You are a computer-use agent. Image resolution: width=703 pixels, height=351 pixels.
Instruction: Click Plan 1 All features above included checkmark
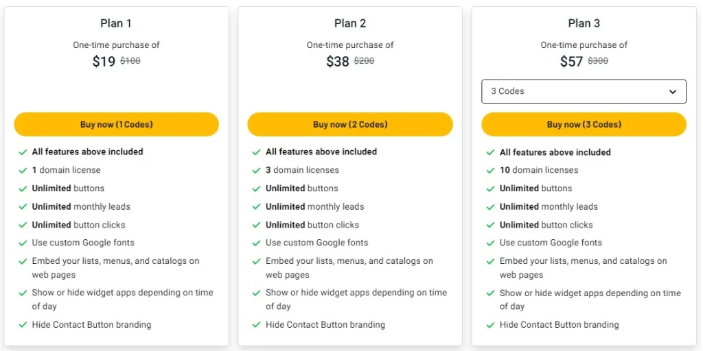click(x=23, y=152)
